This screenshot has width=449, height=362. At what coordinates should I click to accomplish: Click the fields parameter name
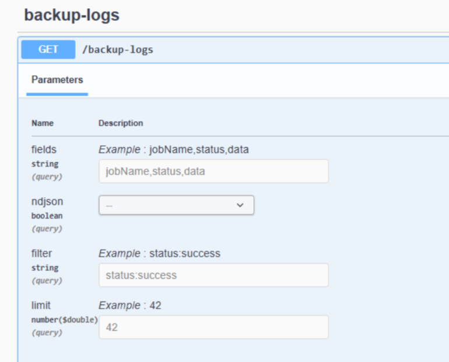point(44,150)
